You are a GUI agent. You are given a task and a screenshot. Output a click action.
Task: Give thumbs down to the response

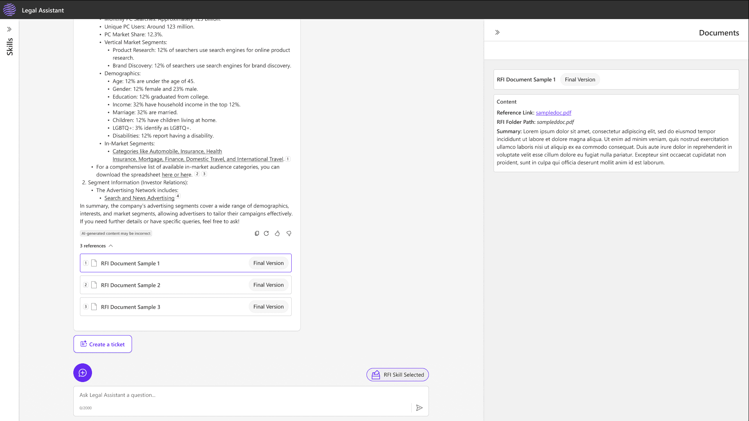click(289, 234)
